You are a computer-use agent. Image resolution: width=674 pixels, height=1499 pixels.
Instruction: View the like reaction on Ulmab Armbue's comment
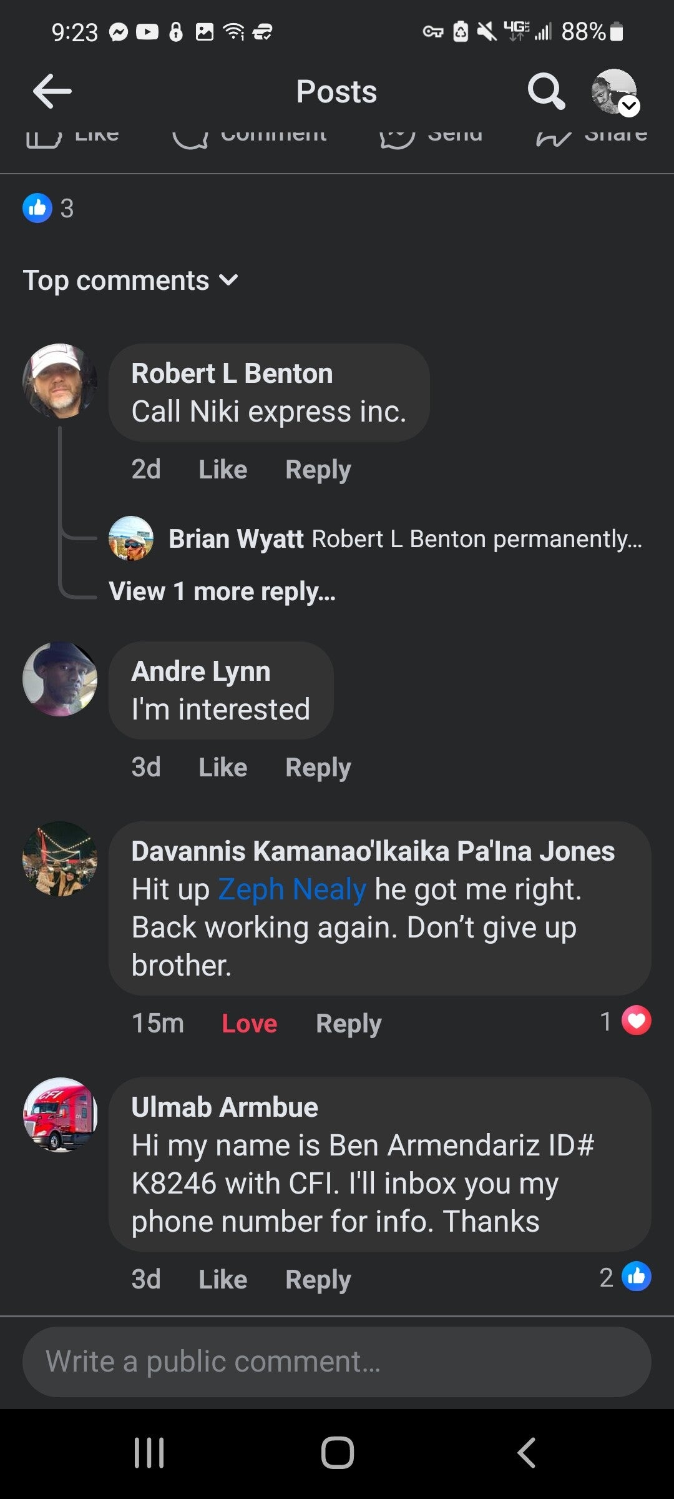coord(636,1278)
